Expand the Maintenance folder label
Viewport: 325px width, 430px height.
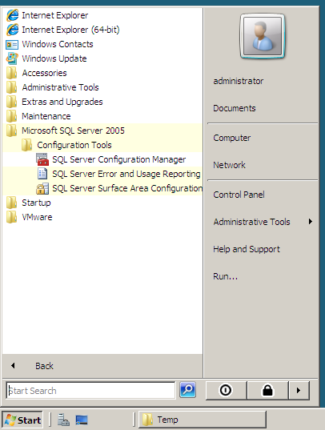[46, 116]
